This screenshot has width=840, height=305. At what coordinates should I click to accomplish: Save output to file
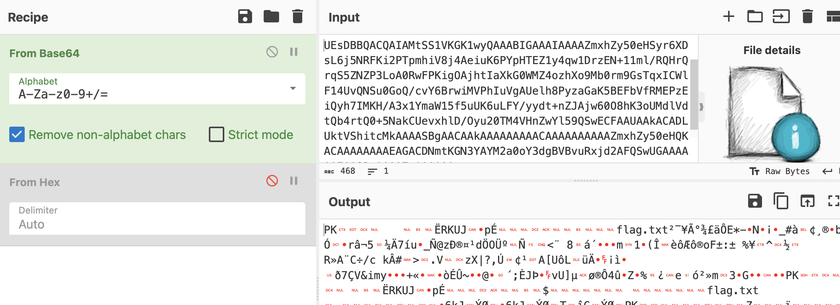click(755, 201)
